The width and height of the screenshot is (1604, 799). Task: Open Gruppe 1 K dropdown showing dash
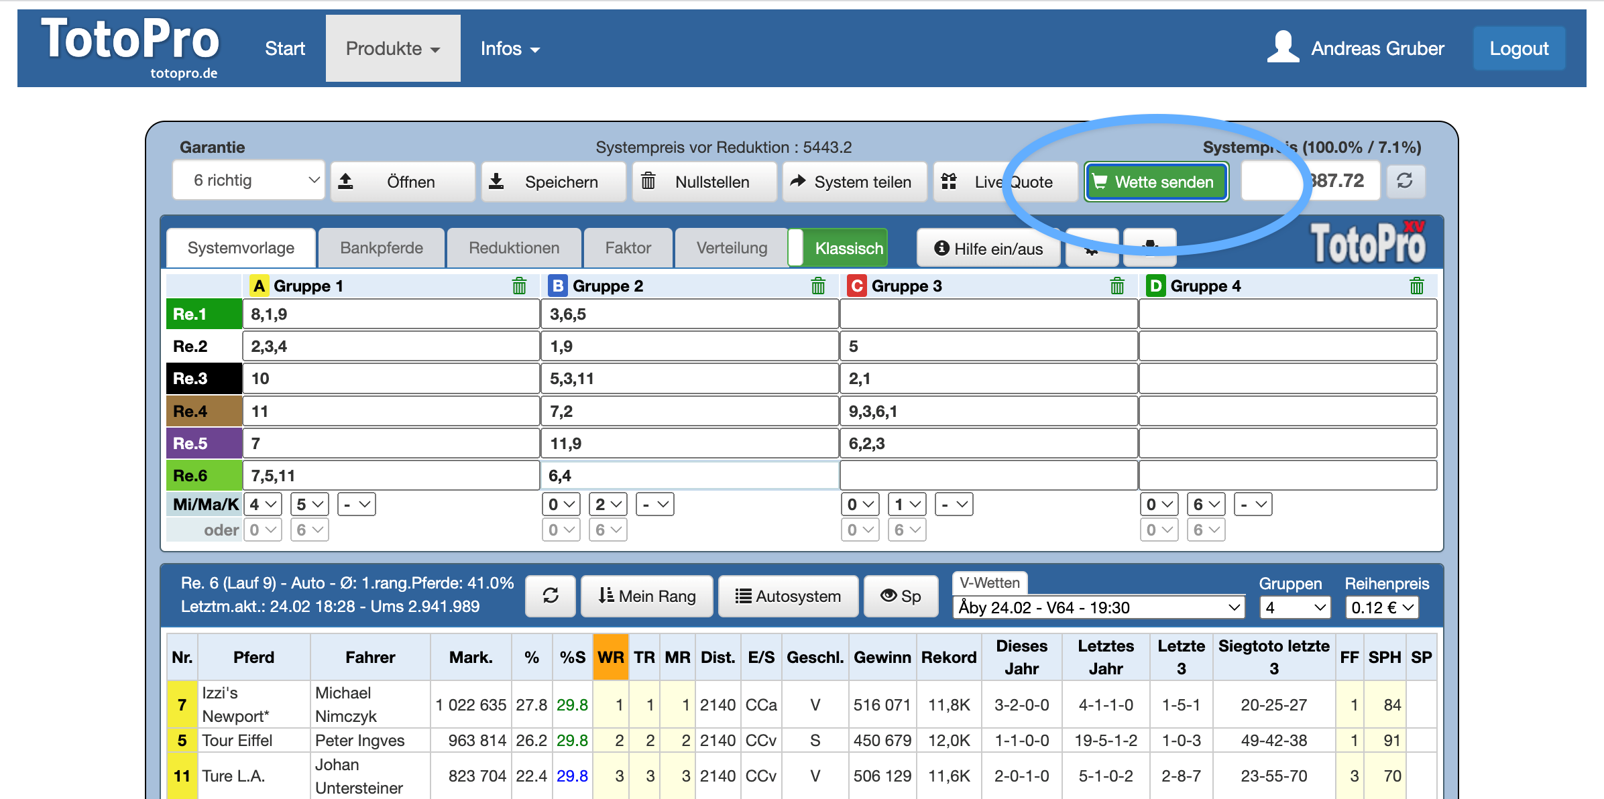coord(357,504)
